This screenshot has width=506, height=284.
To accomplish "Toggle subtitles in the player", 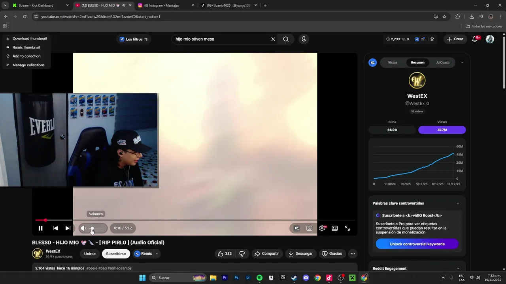I will (310, 228).
